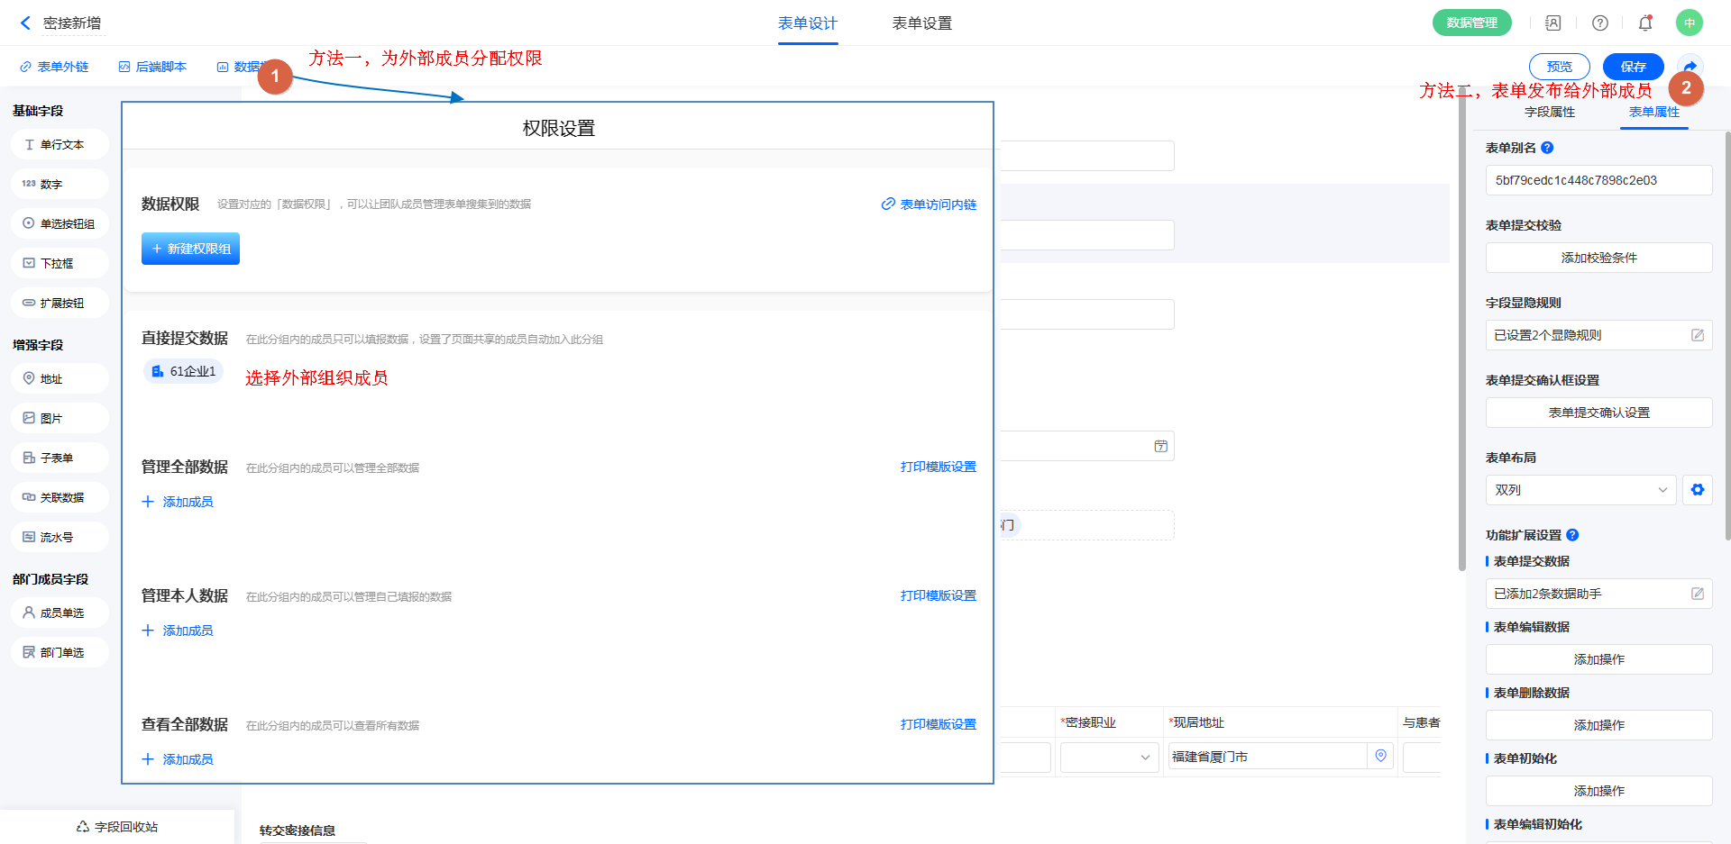Open form layout gear settings icon
Viewport: 1731px width, 844px height.
pos(1698,490)
